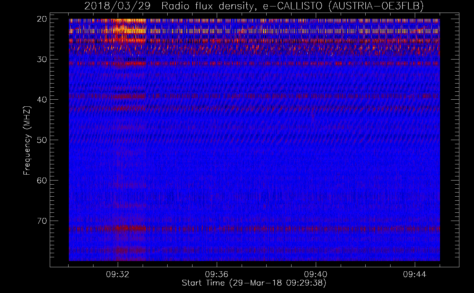Click the 30 frequency tick label

(x=42, y=59)
